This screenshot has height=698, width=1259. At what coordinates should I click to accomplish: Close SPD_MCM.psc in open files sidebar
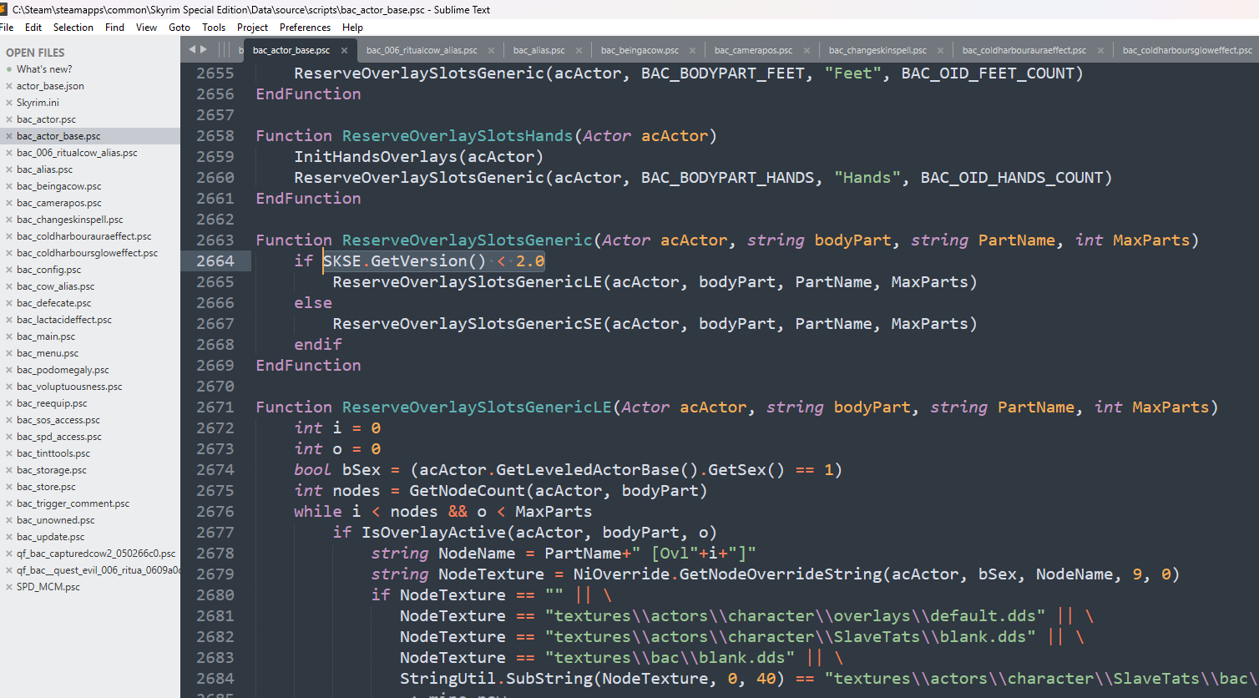pos(9,587)
